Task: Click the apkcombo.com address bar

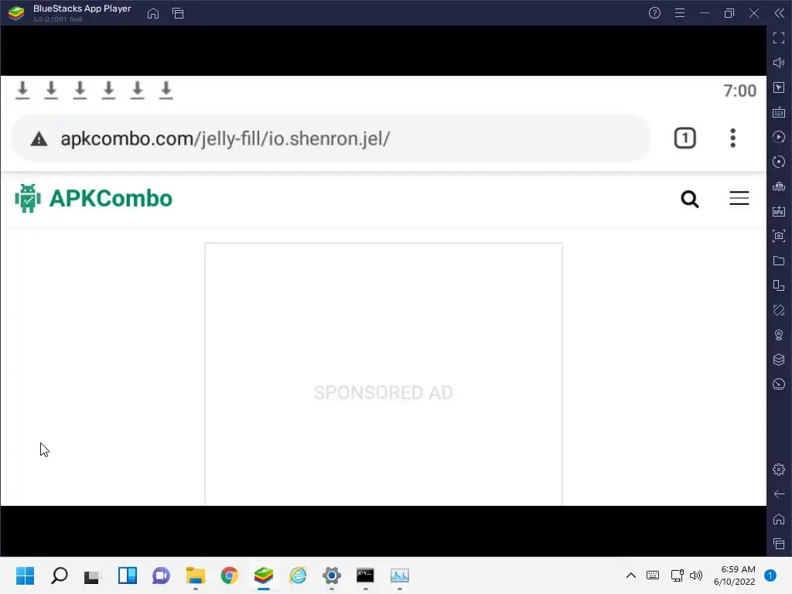Action: [x=331, y=138]
